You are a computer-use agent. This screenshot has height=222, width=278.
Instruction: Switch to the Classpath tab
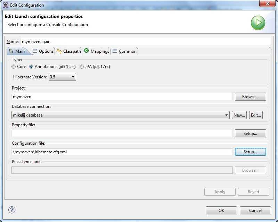click(68, 51)
